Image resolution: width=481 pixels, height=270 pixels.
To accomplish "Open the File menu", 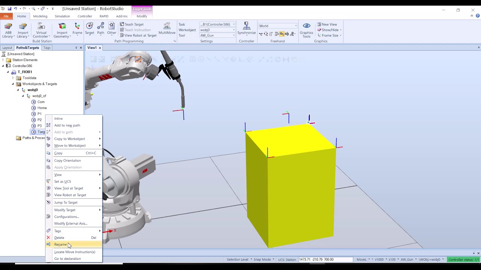I will click(6, 16).
